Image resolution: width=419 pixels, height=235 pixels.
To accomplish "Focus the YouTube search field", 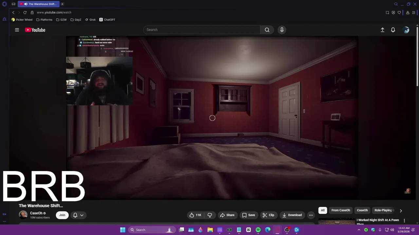I will [202, 30].
